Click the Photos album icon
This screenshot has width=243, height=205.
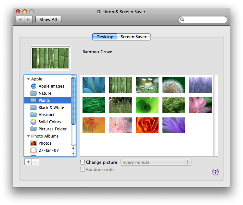coord(33,143)
